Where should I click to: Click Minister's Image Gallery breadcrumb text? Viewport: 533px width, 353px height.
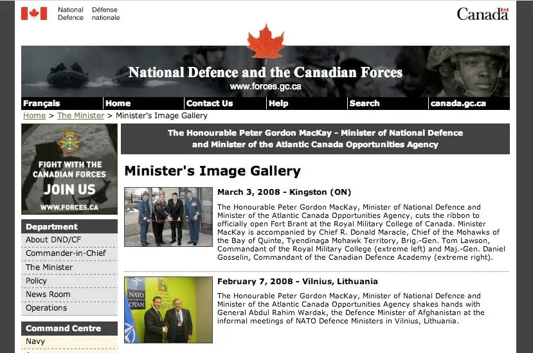click(x=161, y=116)
